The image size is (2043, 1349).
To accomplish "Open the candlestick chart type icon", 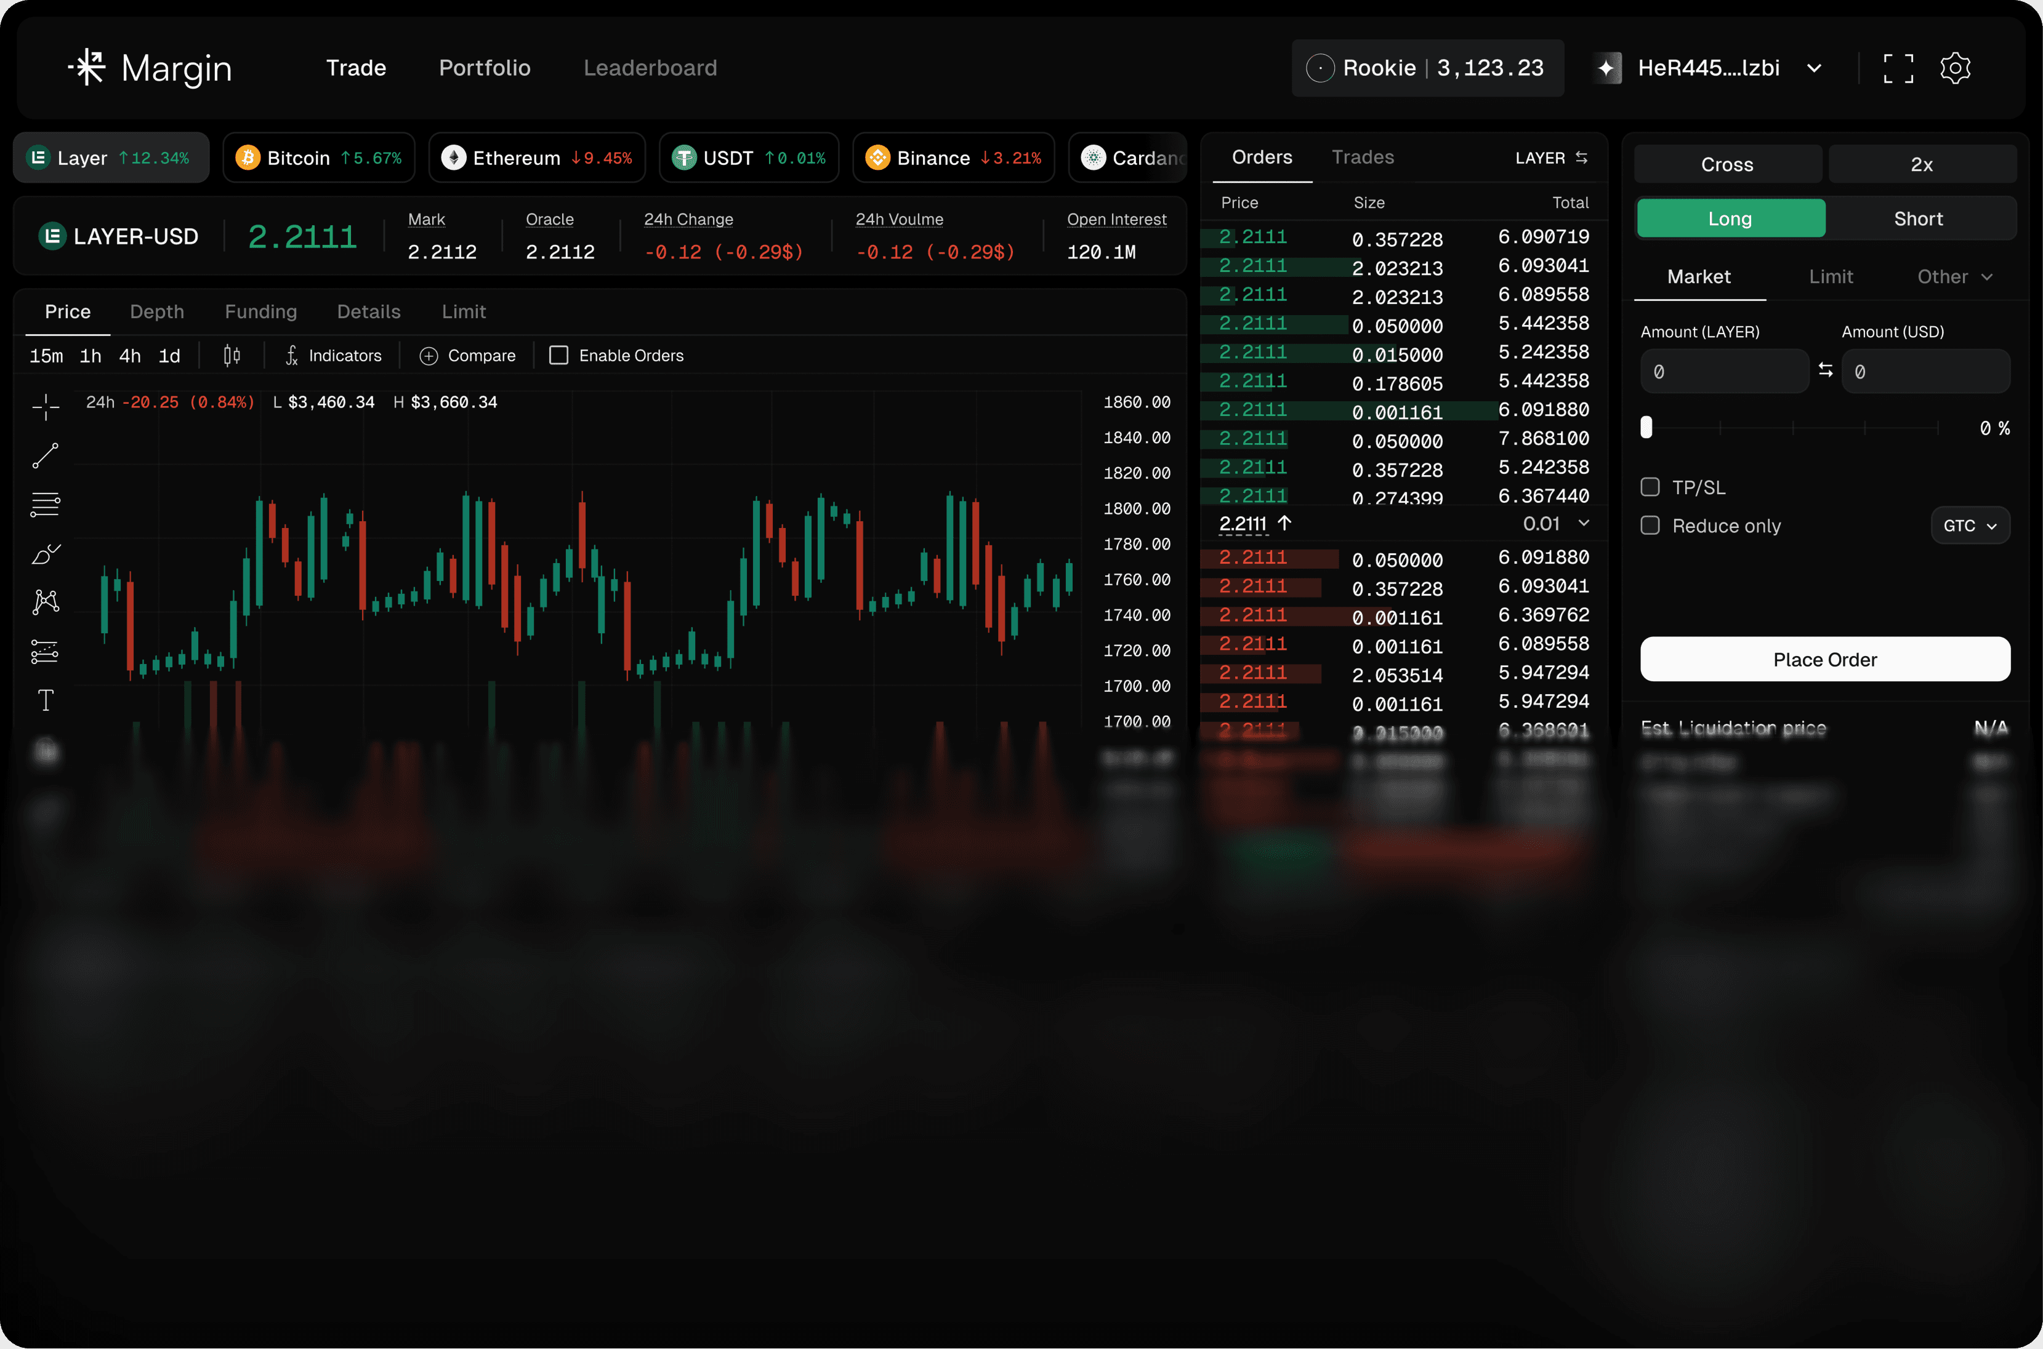I will pos(232,355).
